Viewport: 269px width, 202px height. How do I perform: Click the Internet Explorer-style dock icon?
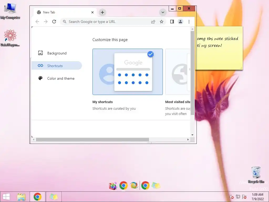point(134,185)
